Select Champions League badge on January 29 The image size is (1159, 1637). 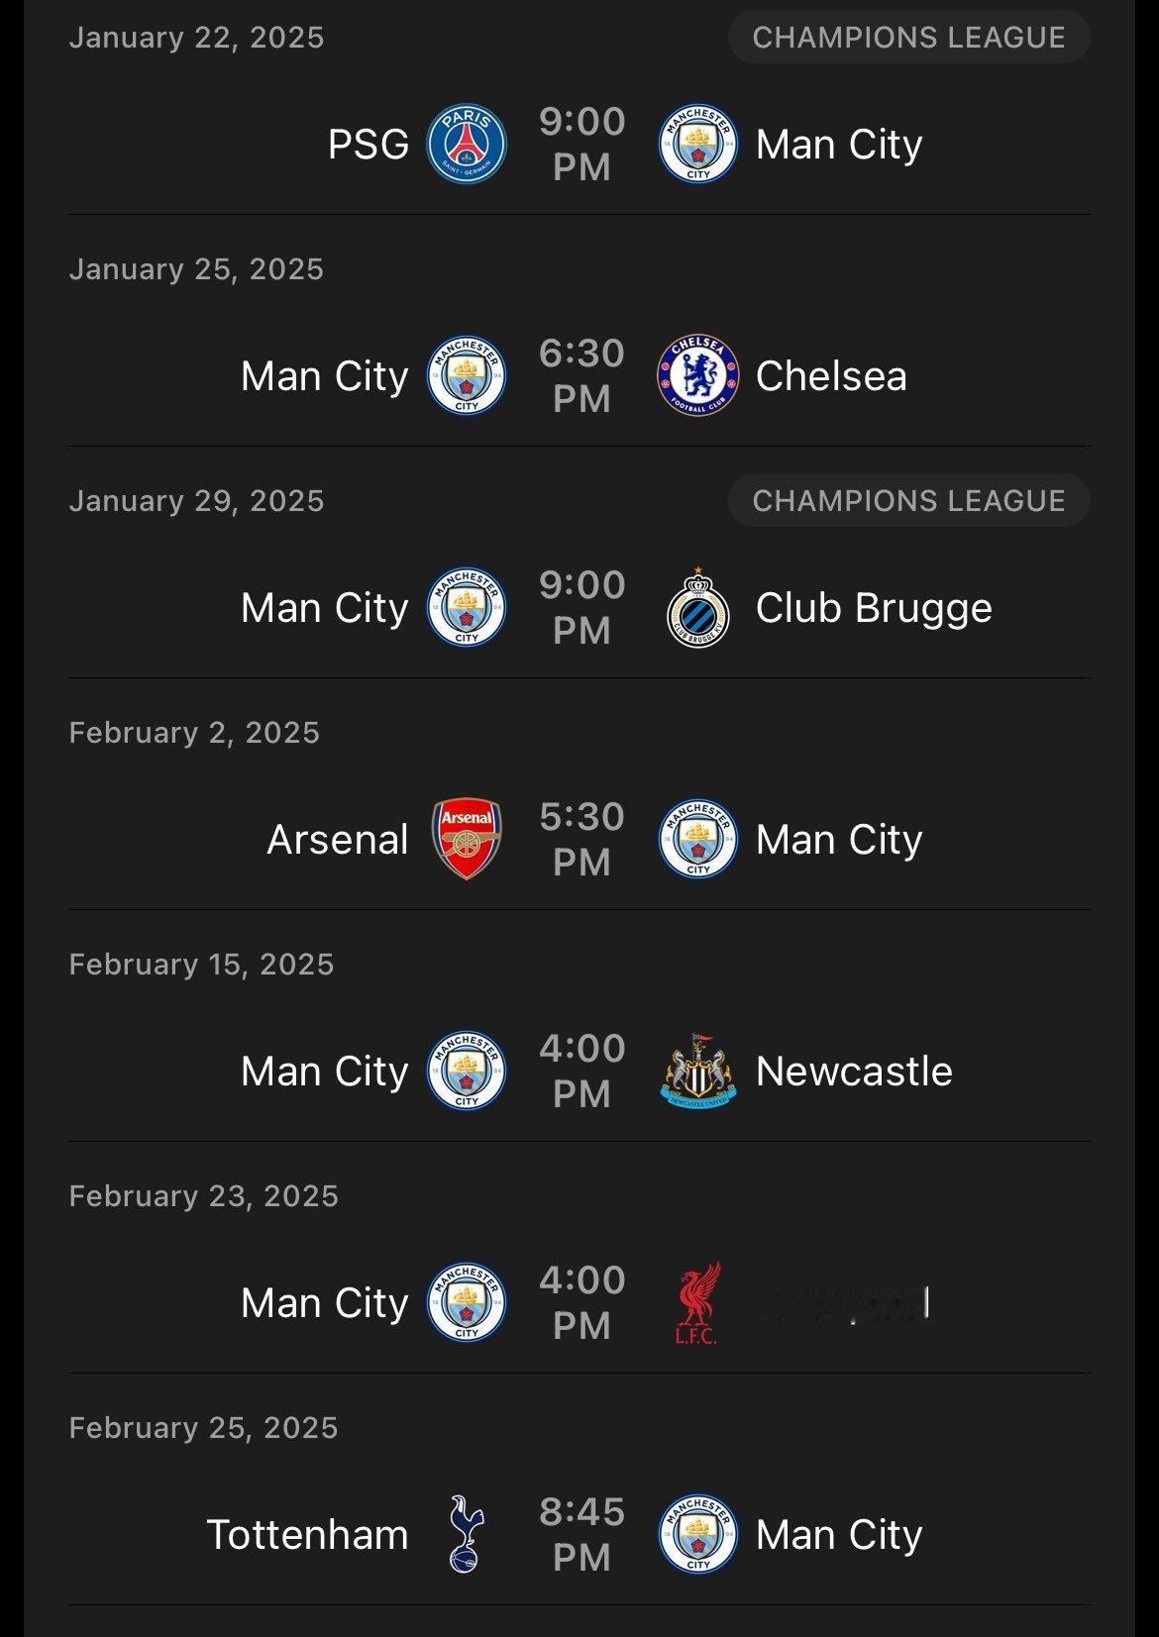click(908, 501)
